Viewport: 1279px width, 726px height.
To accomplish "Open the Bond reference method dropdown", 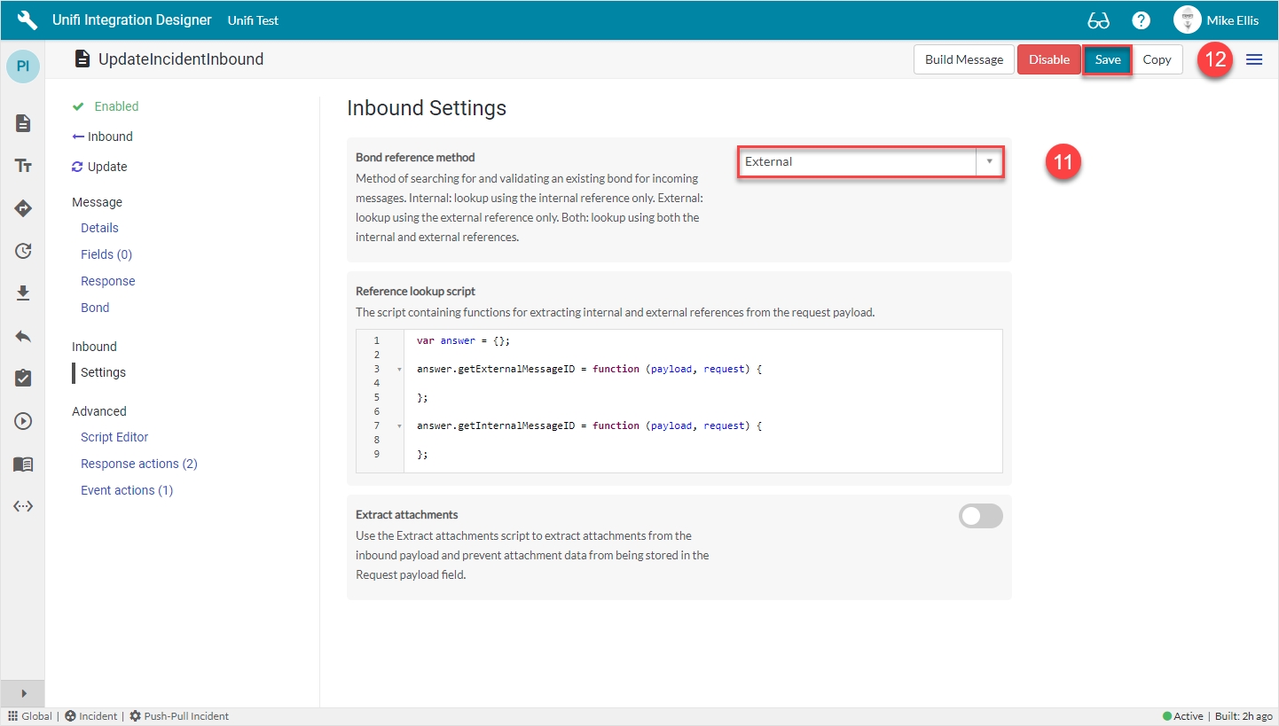I will tap(870, 162).
